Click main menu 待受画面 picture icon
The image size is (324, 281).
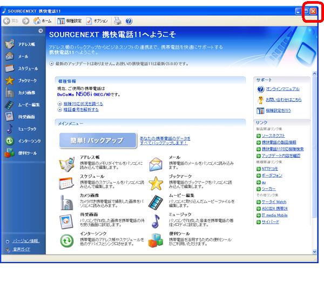(x=66, y=222)
